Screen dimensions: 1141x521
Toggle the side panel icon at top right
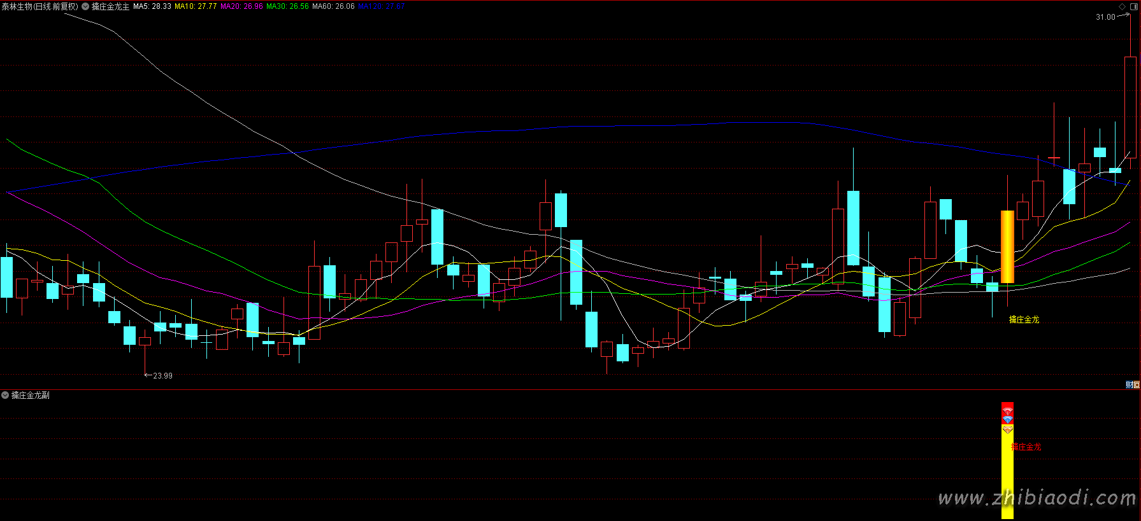tap(1134, 6)
